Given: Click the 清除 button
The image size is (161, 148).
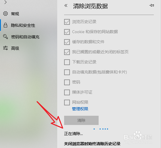Looking at the screenshot, I should 81,120.
